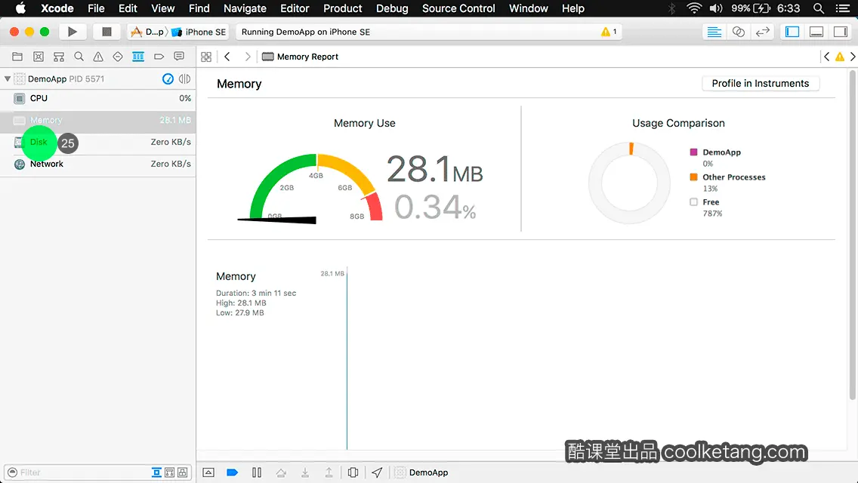Toggle the third navigator filter option

(183, 472)
